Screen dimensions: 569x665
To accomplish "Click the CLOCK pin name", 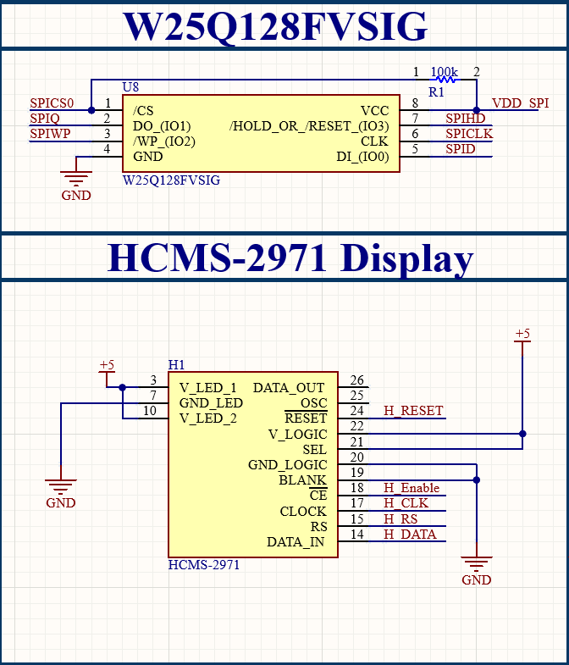I will pos(303,511).
